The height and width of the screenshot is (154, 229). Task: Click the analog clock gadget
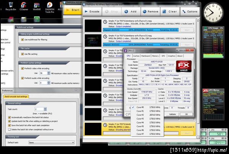pyautogui.click(x=213, y=13)
